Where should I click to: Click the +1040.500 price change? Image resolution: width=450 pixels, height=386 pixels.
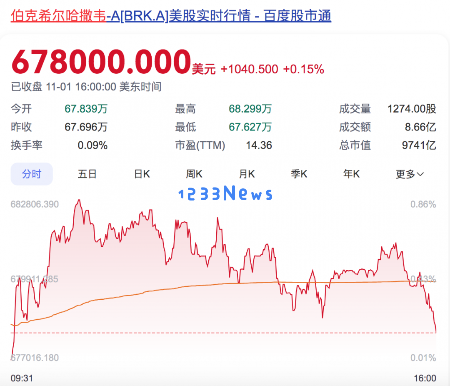tap(250, 69)
